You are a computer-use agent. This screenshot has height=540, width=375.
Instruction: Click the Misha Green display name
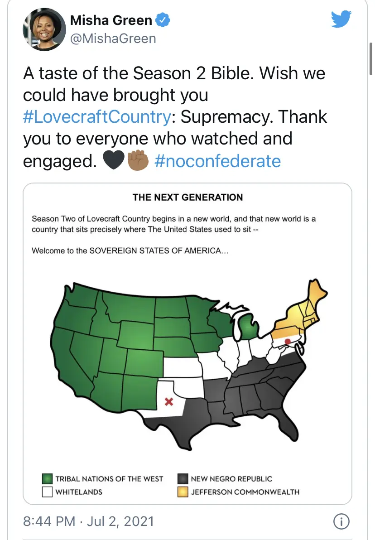pos(111,20)
